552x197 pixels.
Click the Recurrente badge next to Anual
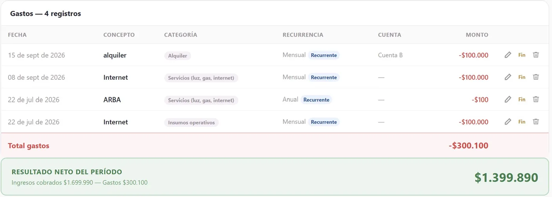point(316,100)
